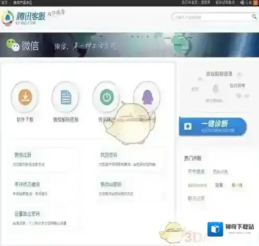Click the 软件下载 label
This screenshot has height=246, width=259.
[x=25, y=120]
